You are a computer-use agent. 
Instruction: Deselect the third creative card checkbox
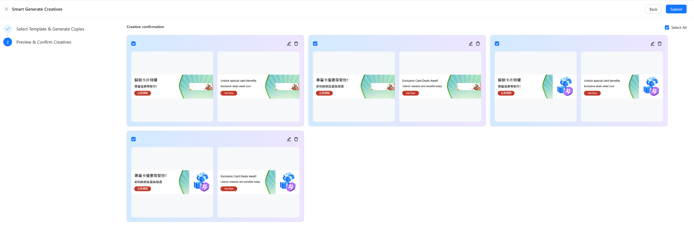497,44
